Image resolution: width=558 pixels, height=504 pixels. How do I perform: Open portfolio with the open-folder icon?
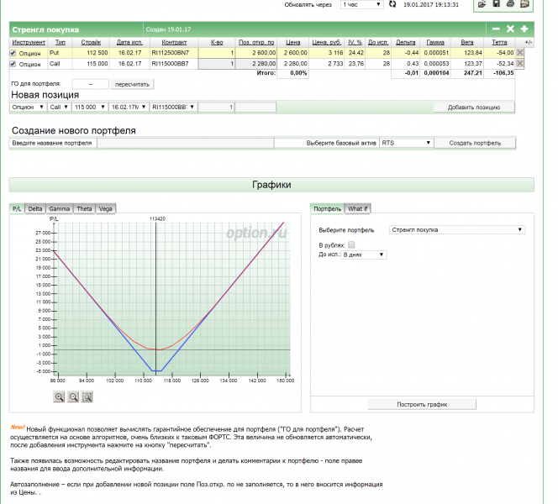482,4
